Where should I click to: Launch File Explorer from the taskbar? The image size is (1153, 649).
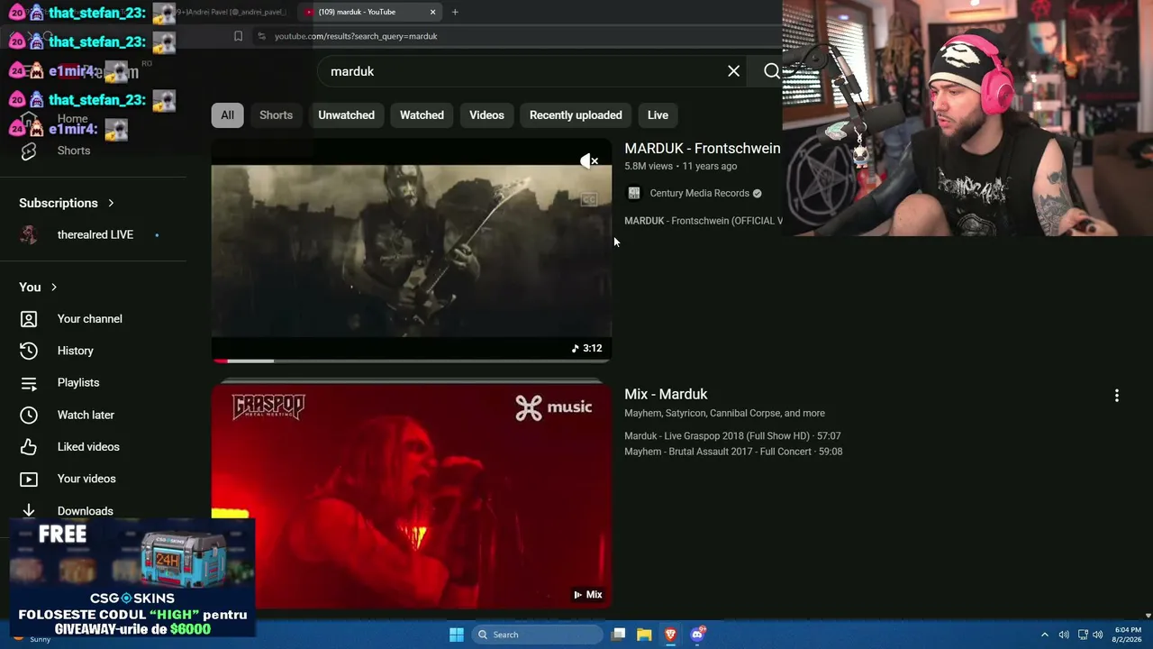644,635
